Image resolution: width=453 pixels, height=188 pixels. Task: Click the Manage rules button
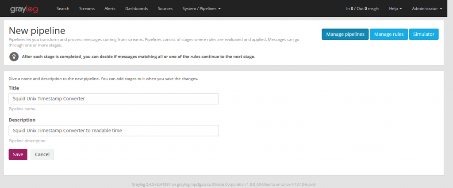[388, 34]
